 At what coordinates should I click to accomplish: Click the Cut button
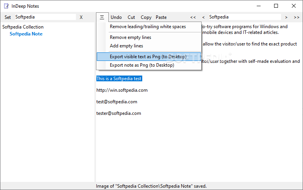click(x=131, y=17)
